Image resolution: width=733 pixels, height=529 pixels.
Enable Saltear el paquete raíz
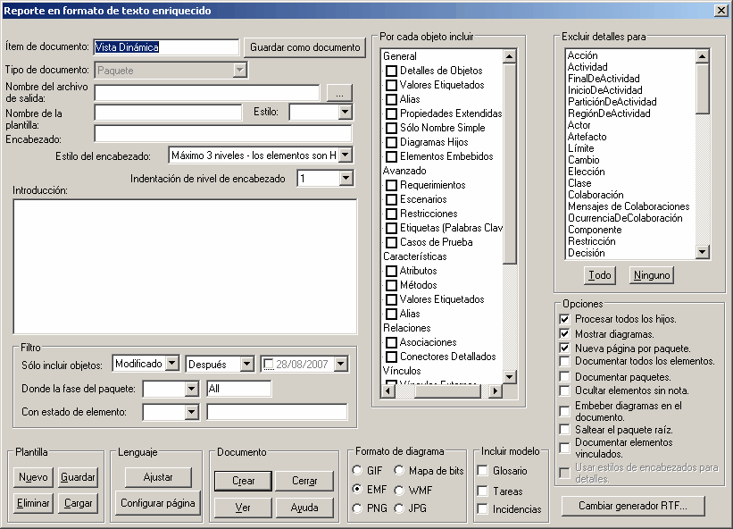tap(565, 430)
